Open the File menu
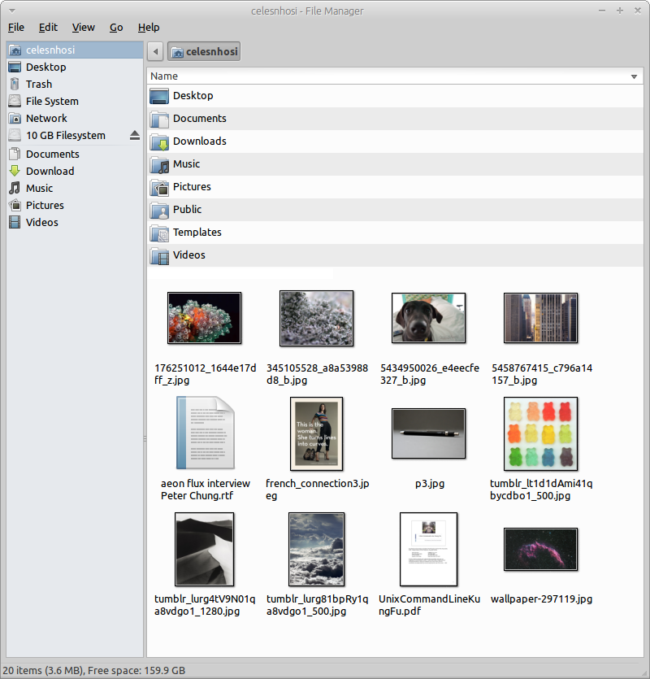 pos(16,27)
